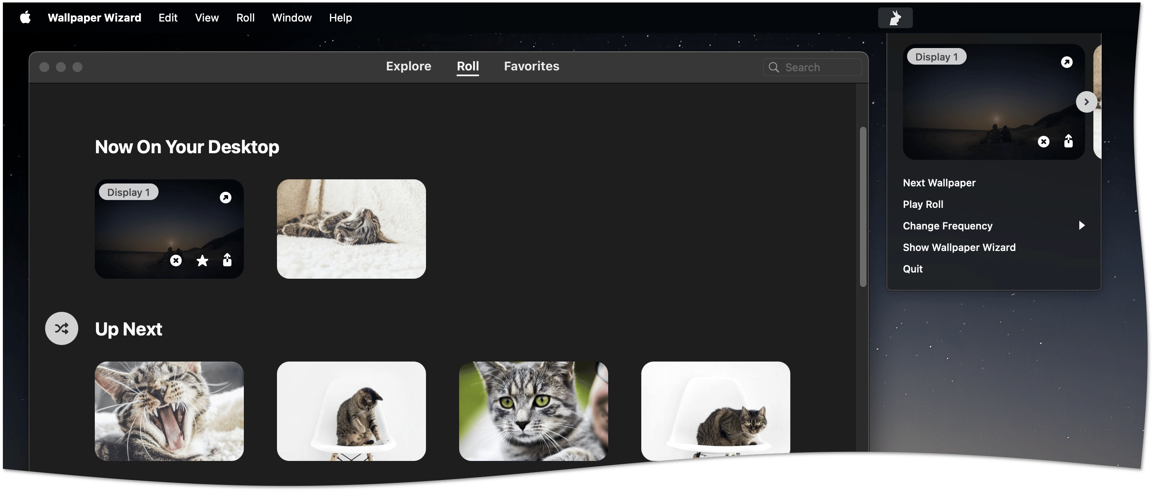Click the vertical scrollbar in the Roll view
1153x492 pixels.
click(862, 207)
